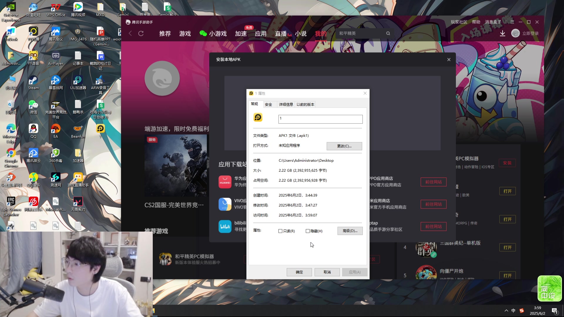
Task: Open the ToDesk desktop shortcut
Action: (x=11, y=34)
